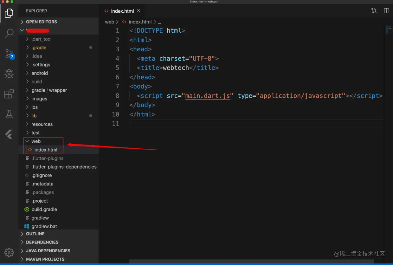This screenshot has width=393, height=265.
Task: Expand the .settings folder
Action: tap(59, 65)
